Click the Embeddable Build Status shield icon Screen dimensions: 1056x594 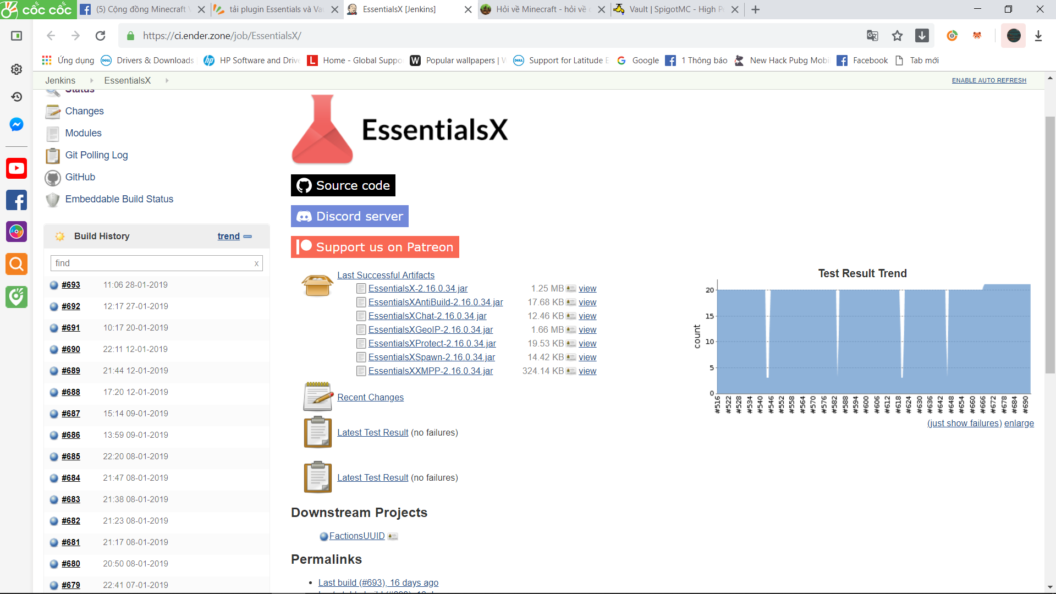(53, 200)
